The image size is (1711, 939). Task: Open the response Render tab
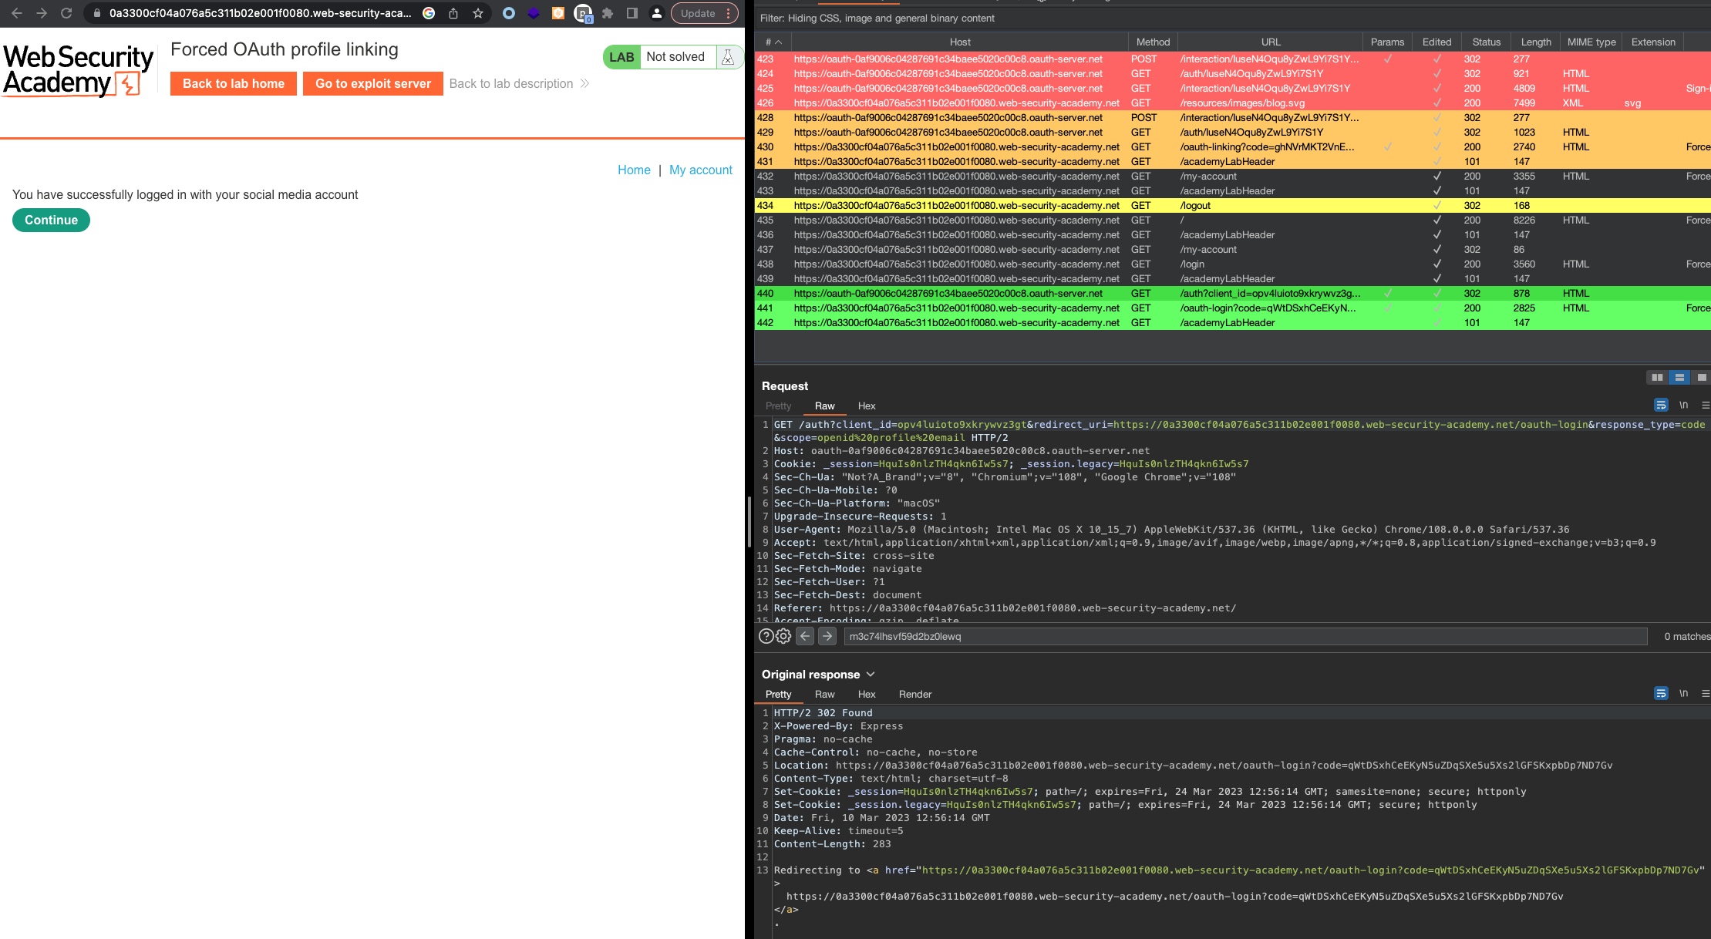click(914, 695)
